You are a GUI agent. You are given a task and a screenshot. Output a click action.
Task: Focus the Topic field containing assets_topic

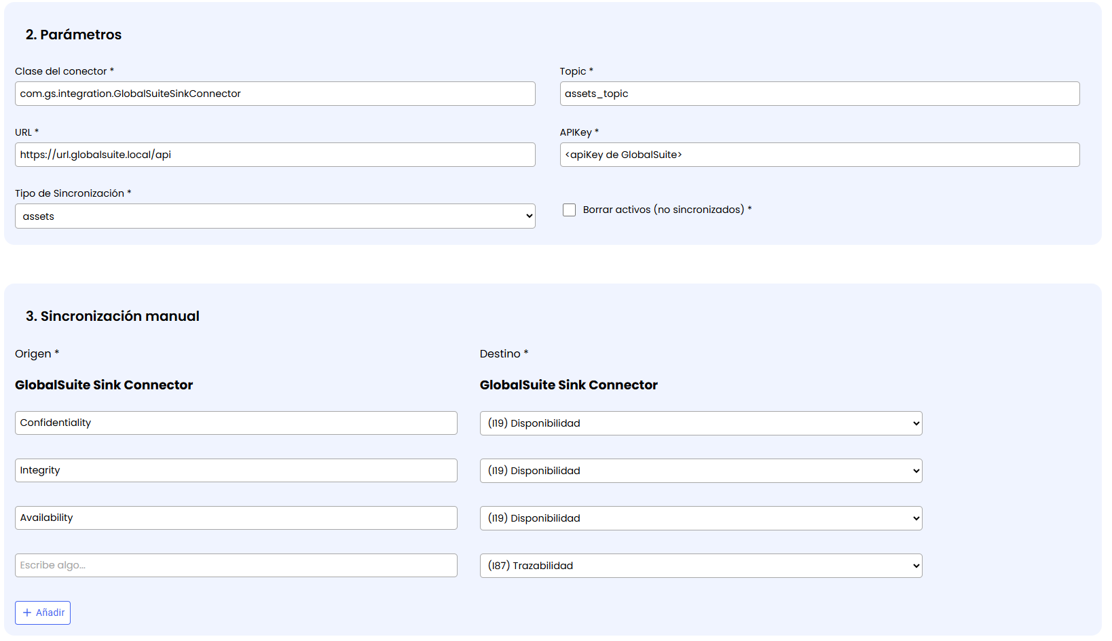(x=819, y=94)
